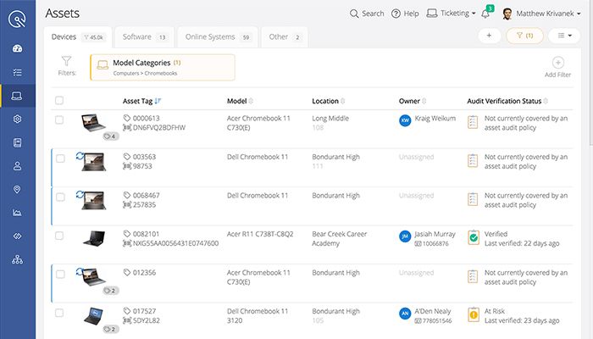Open the analytics chart icon in sidebar
Viewport: 593px width, 339px height.
point(17,213)
